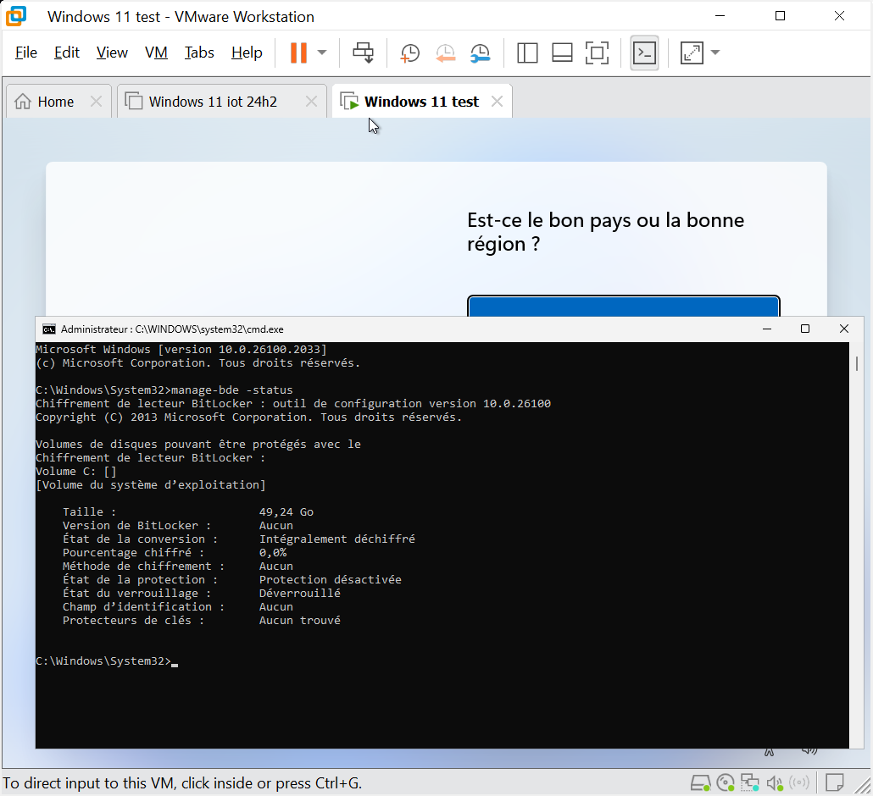Revert VM to previous snapshot

coord(446,53)
